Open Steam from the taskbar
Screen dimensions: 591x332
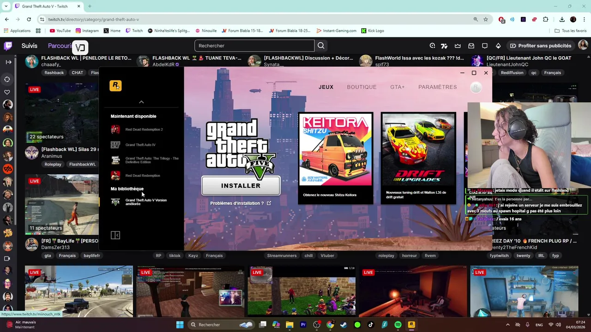(x=344, y=325)
